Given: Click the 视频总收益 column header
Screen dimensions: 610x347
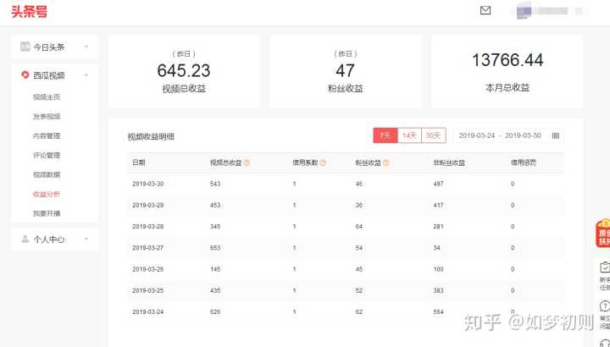Looking at the screenshot, I should [226, 162].
